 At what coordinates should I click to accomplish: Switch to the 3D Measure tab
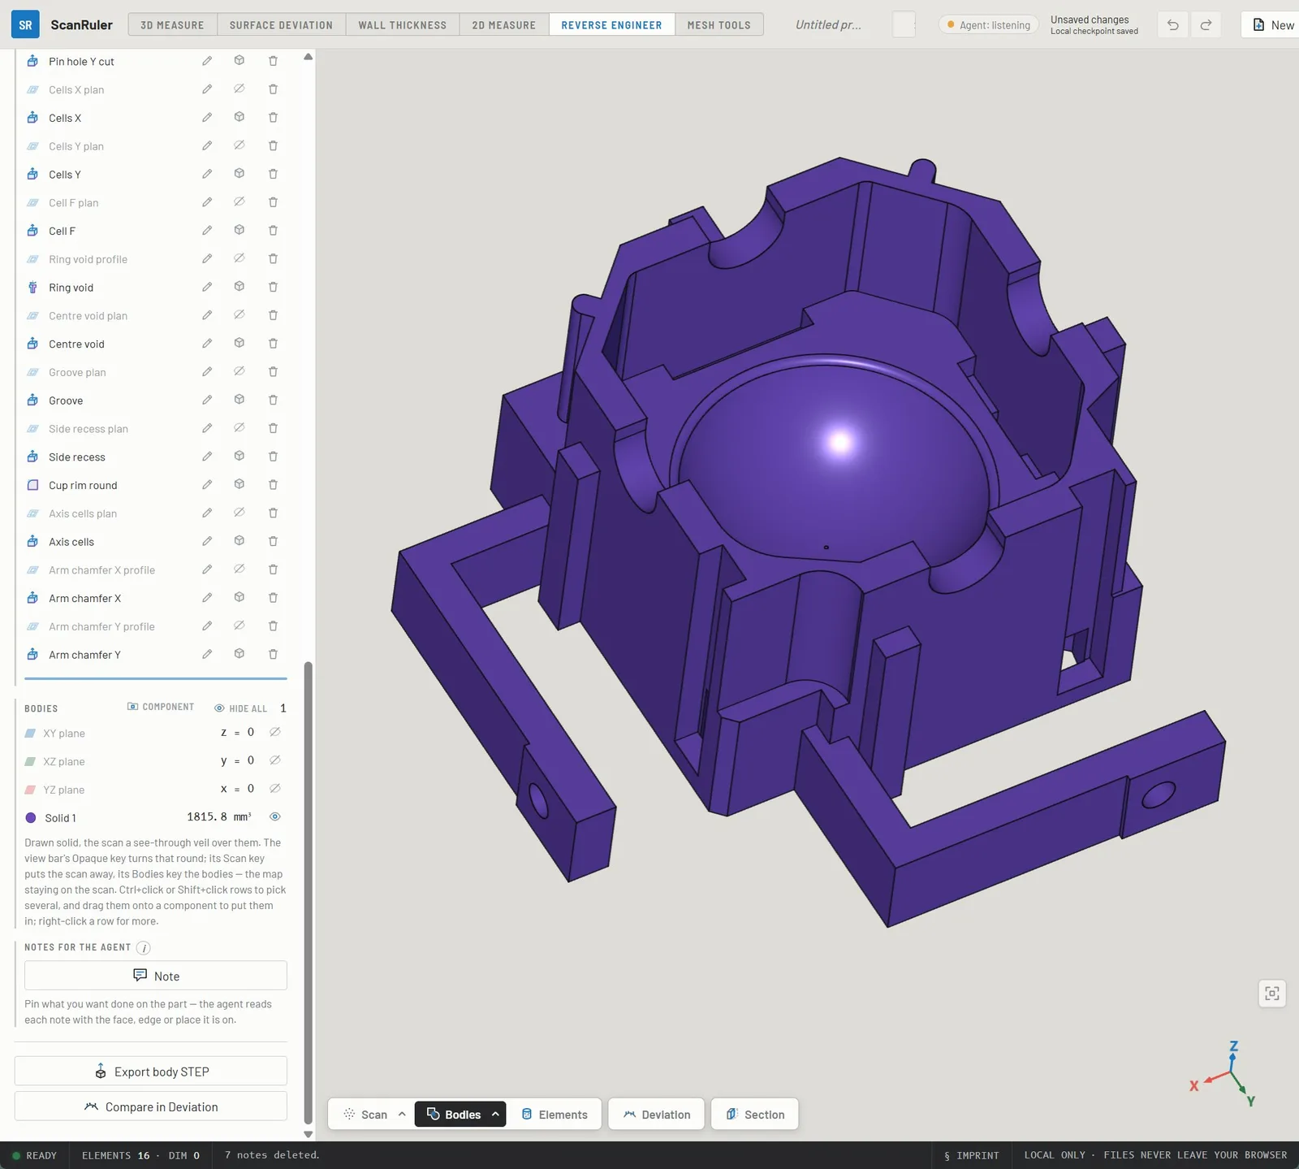[172, 25]
